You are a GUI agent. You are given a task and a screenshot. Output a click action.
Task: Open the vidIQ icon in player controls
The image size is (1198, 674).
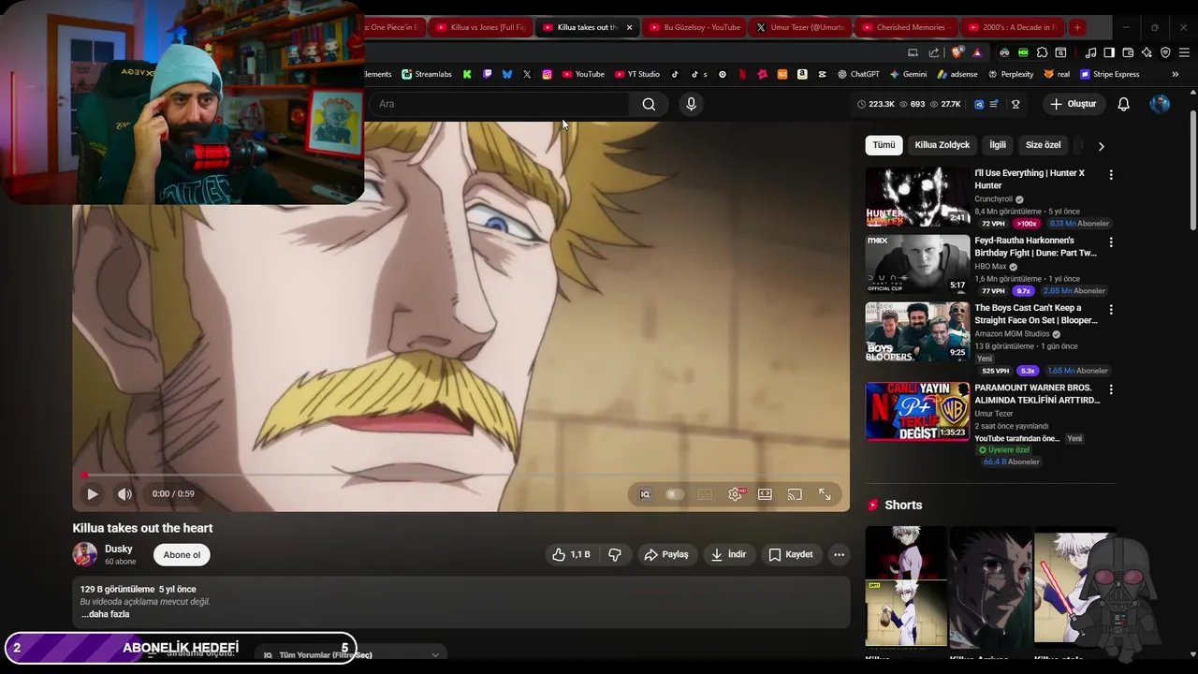click(x=645, y=494)
